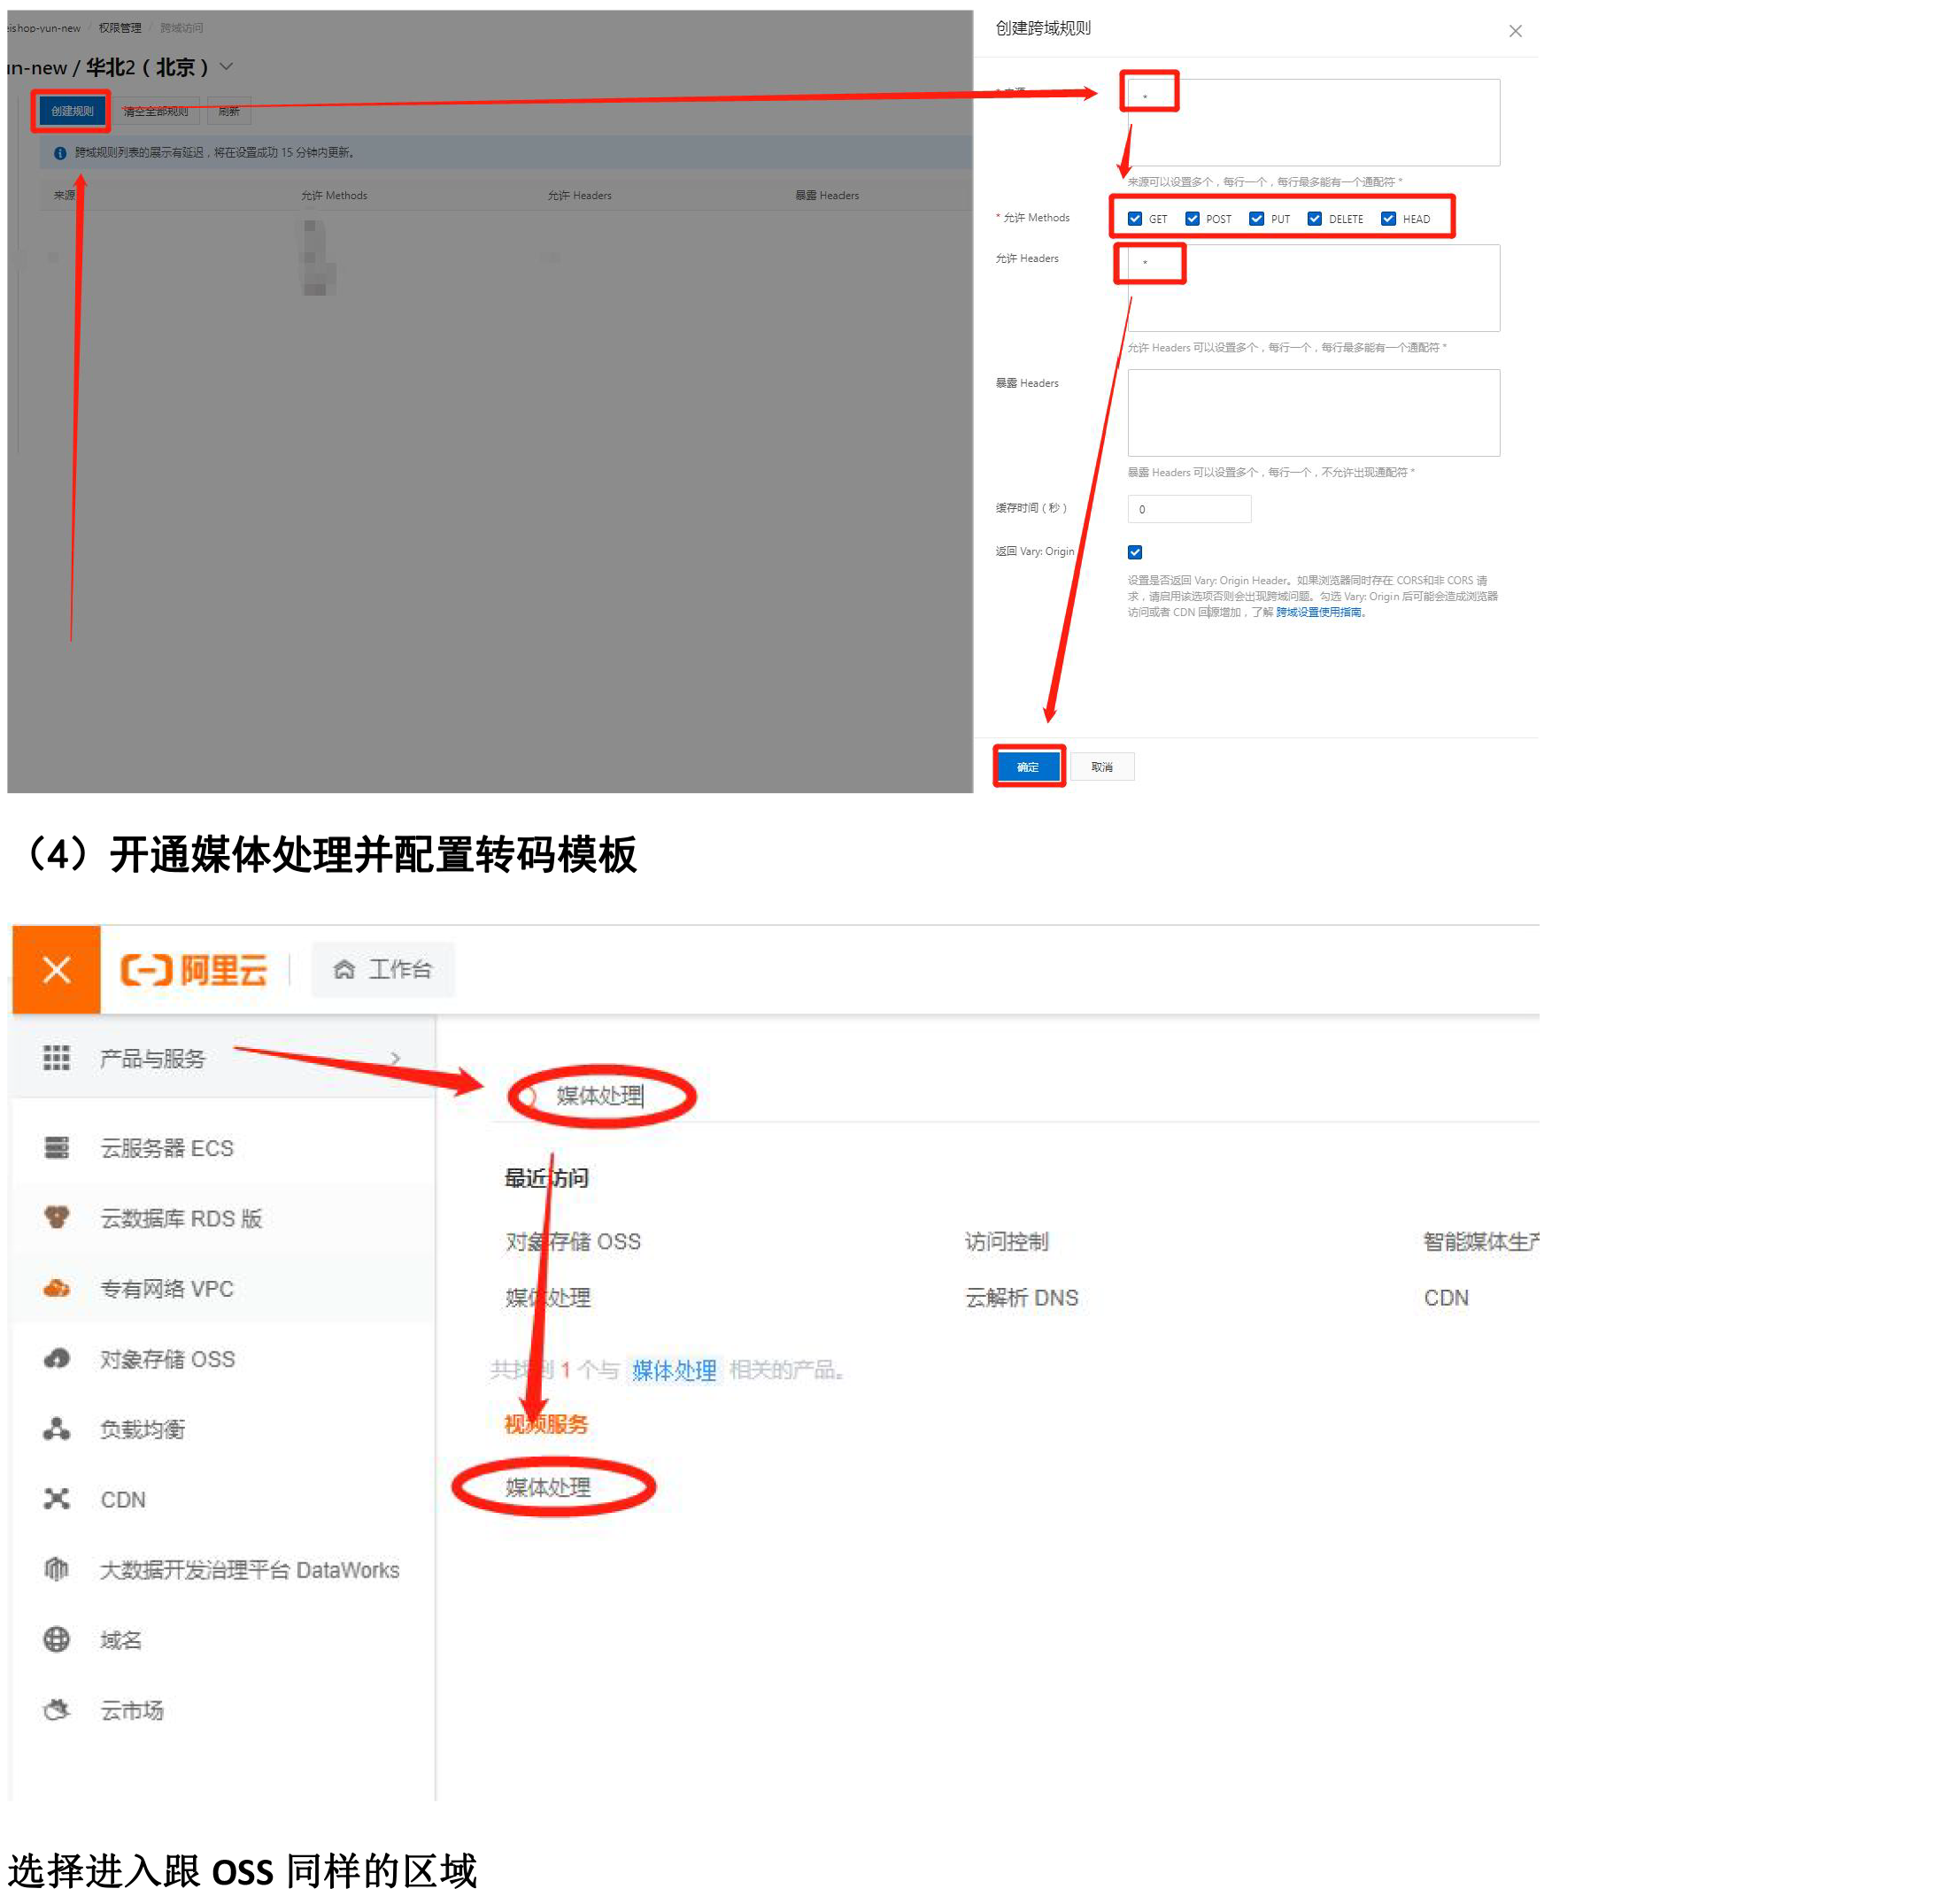This screenshot has height=1904, width=1938.
Task: Open 云市场 menu item
Action: (x=132, y=1710)
